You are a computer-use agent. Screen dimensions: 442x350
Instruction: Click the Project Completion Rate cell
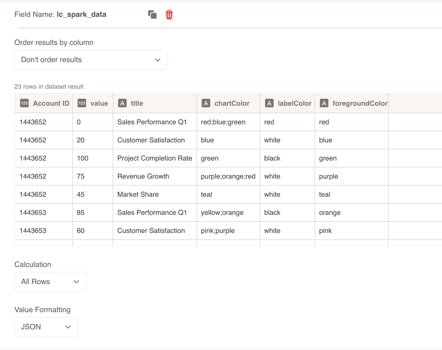pos(155,158)
